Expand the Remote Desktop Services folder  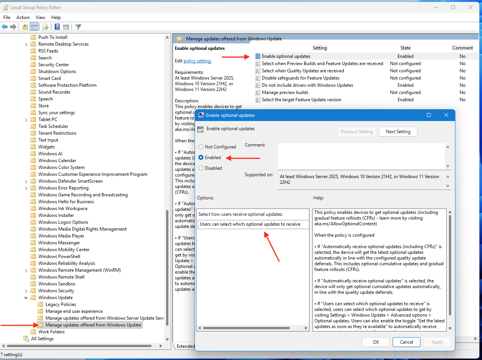coord(26,44)
